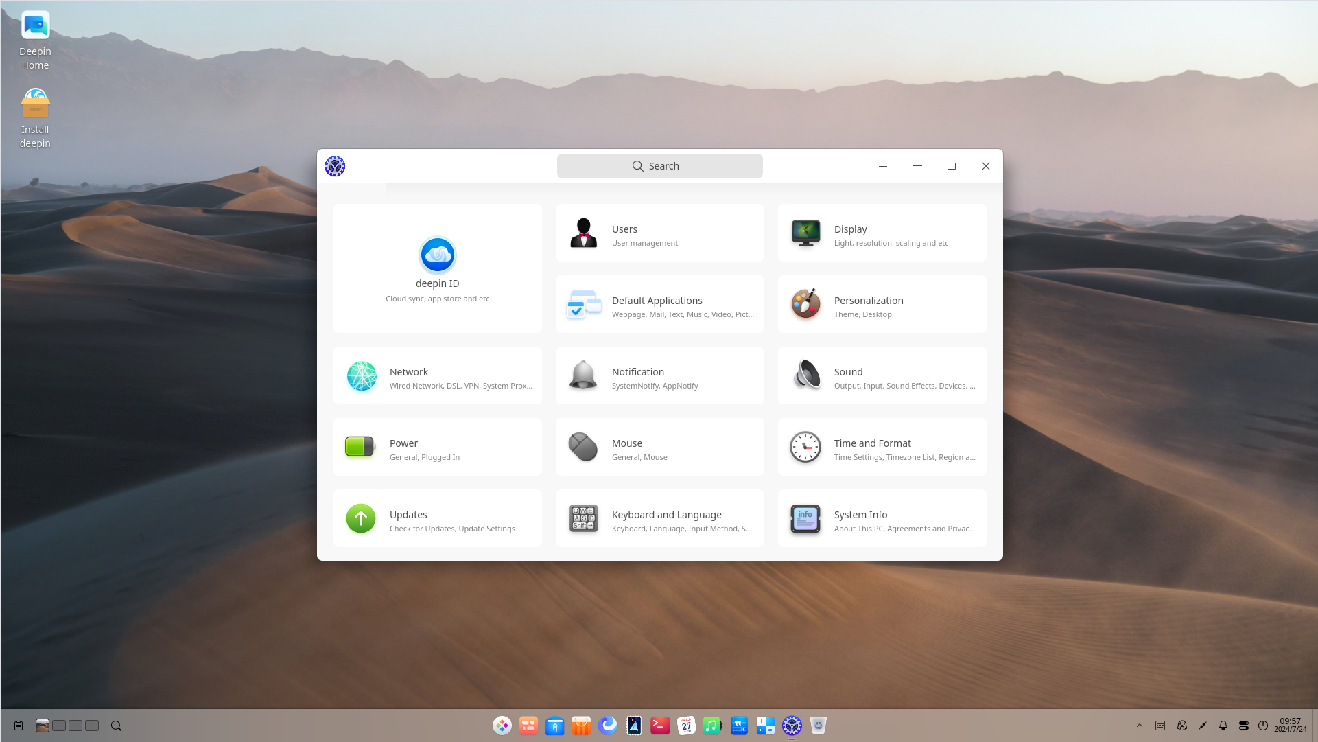Open the Music app in the dock
1318x742 pixels.
(712, 726)
